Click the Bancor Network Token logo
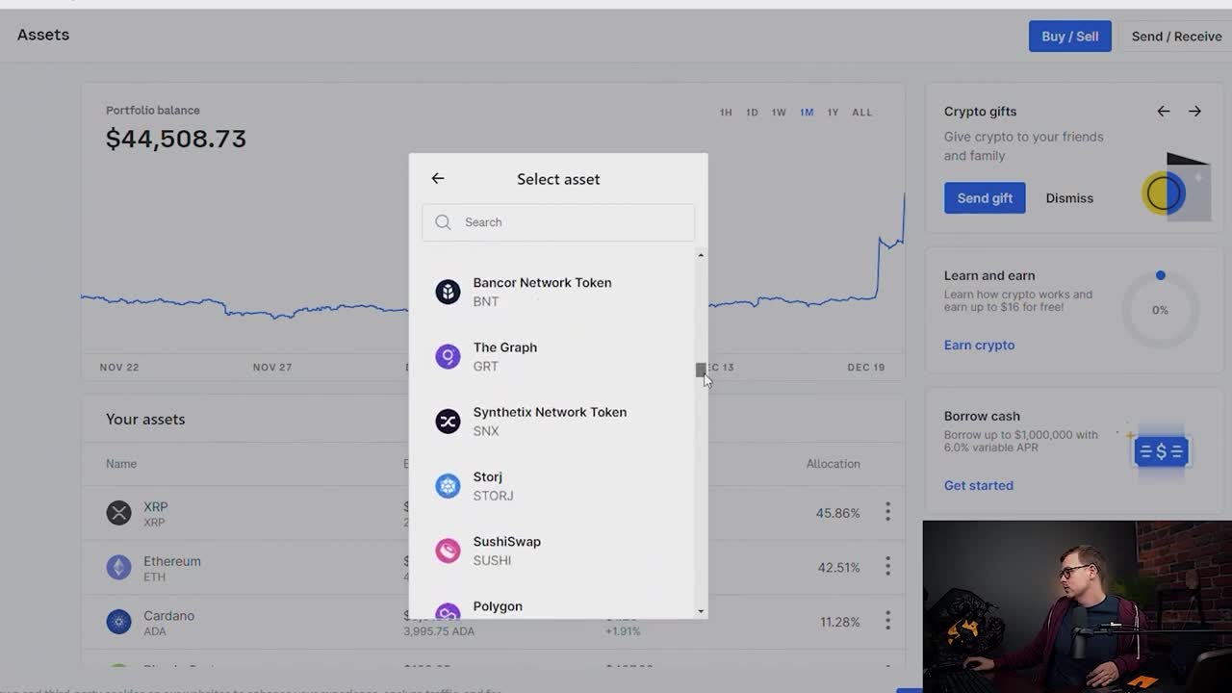The image size is (1232, 693). click(448, 292)
